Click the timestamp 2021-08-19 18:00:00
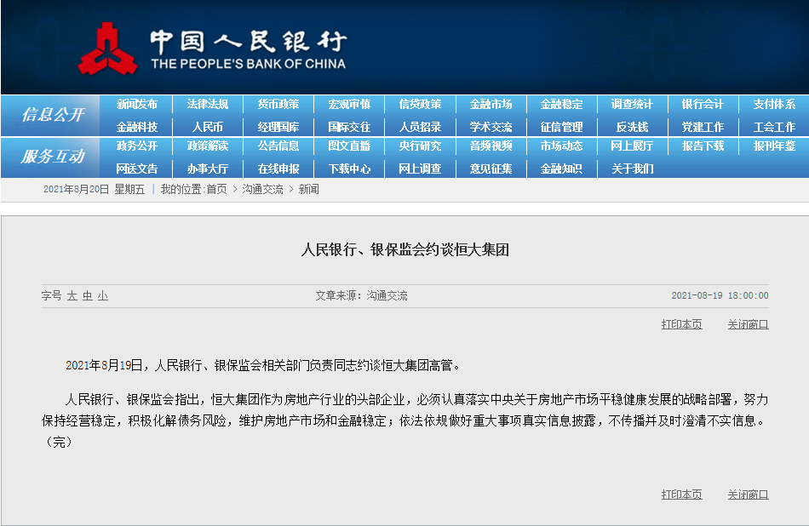 point(720,295)
